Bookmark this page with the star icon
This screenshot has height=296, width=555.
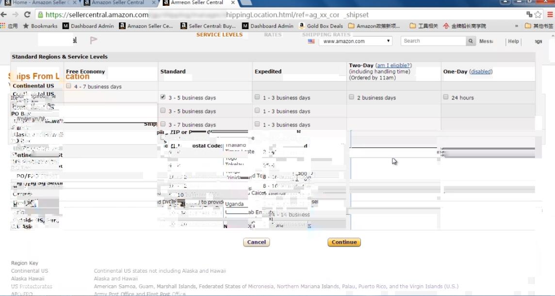(x=538, y=15)
